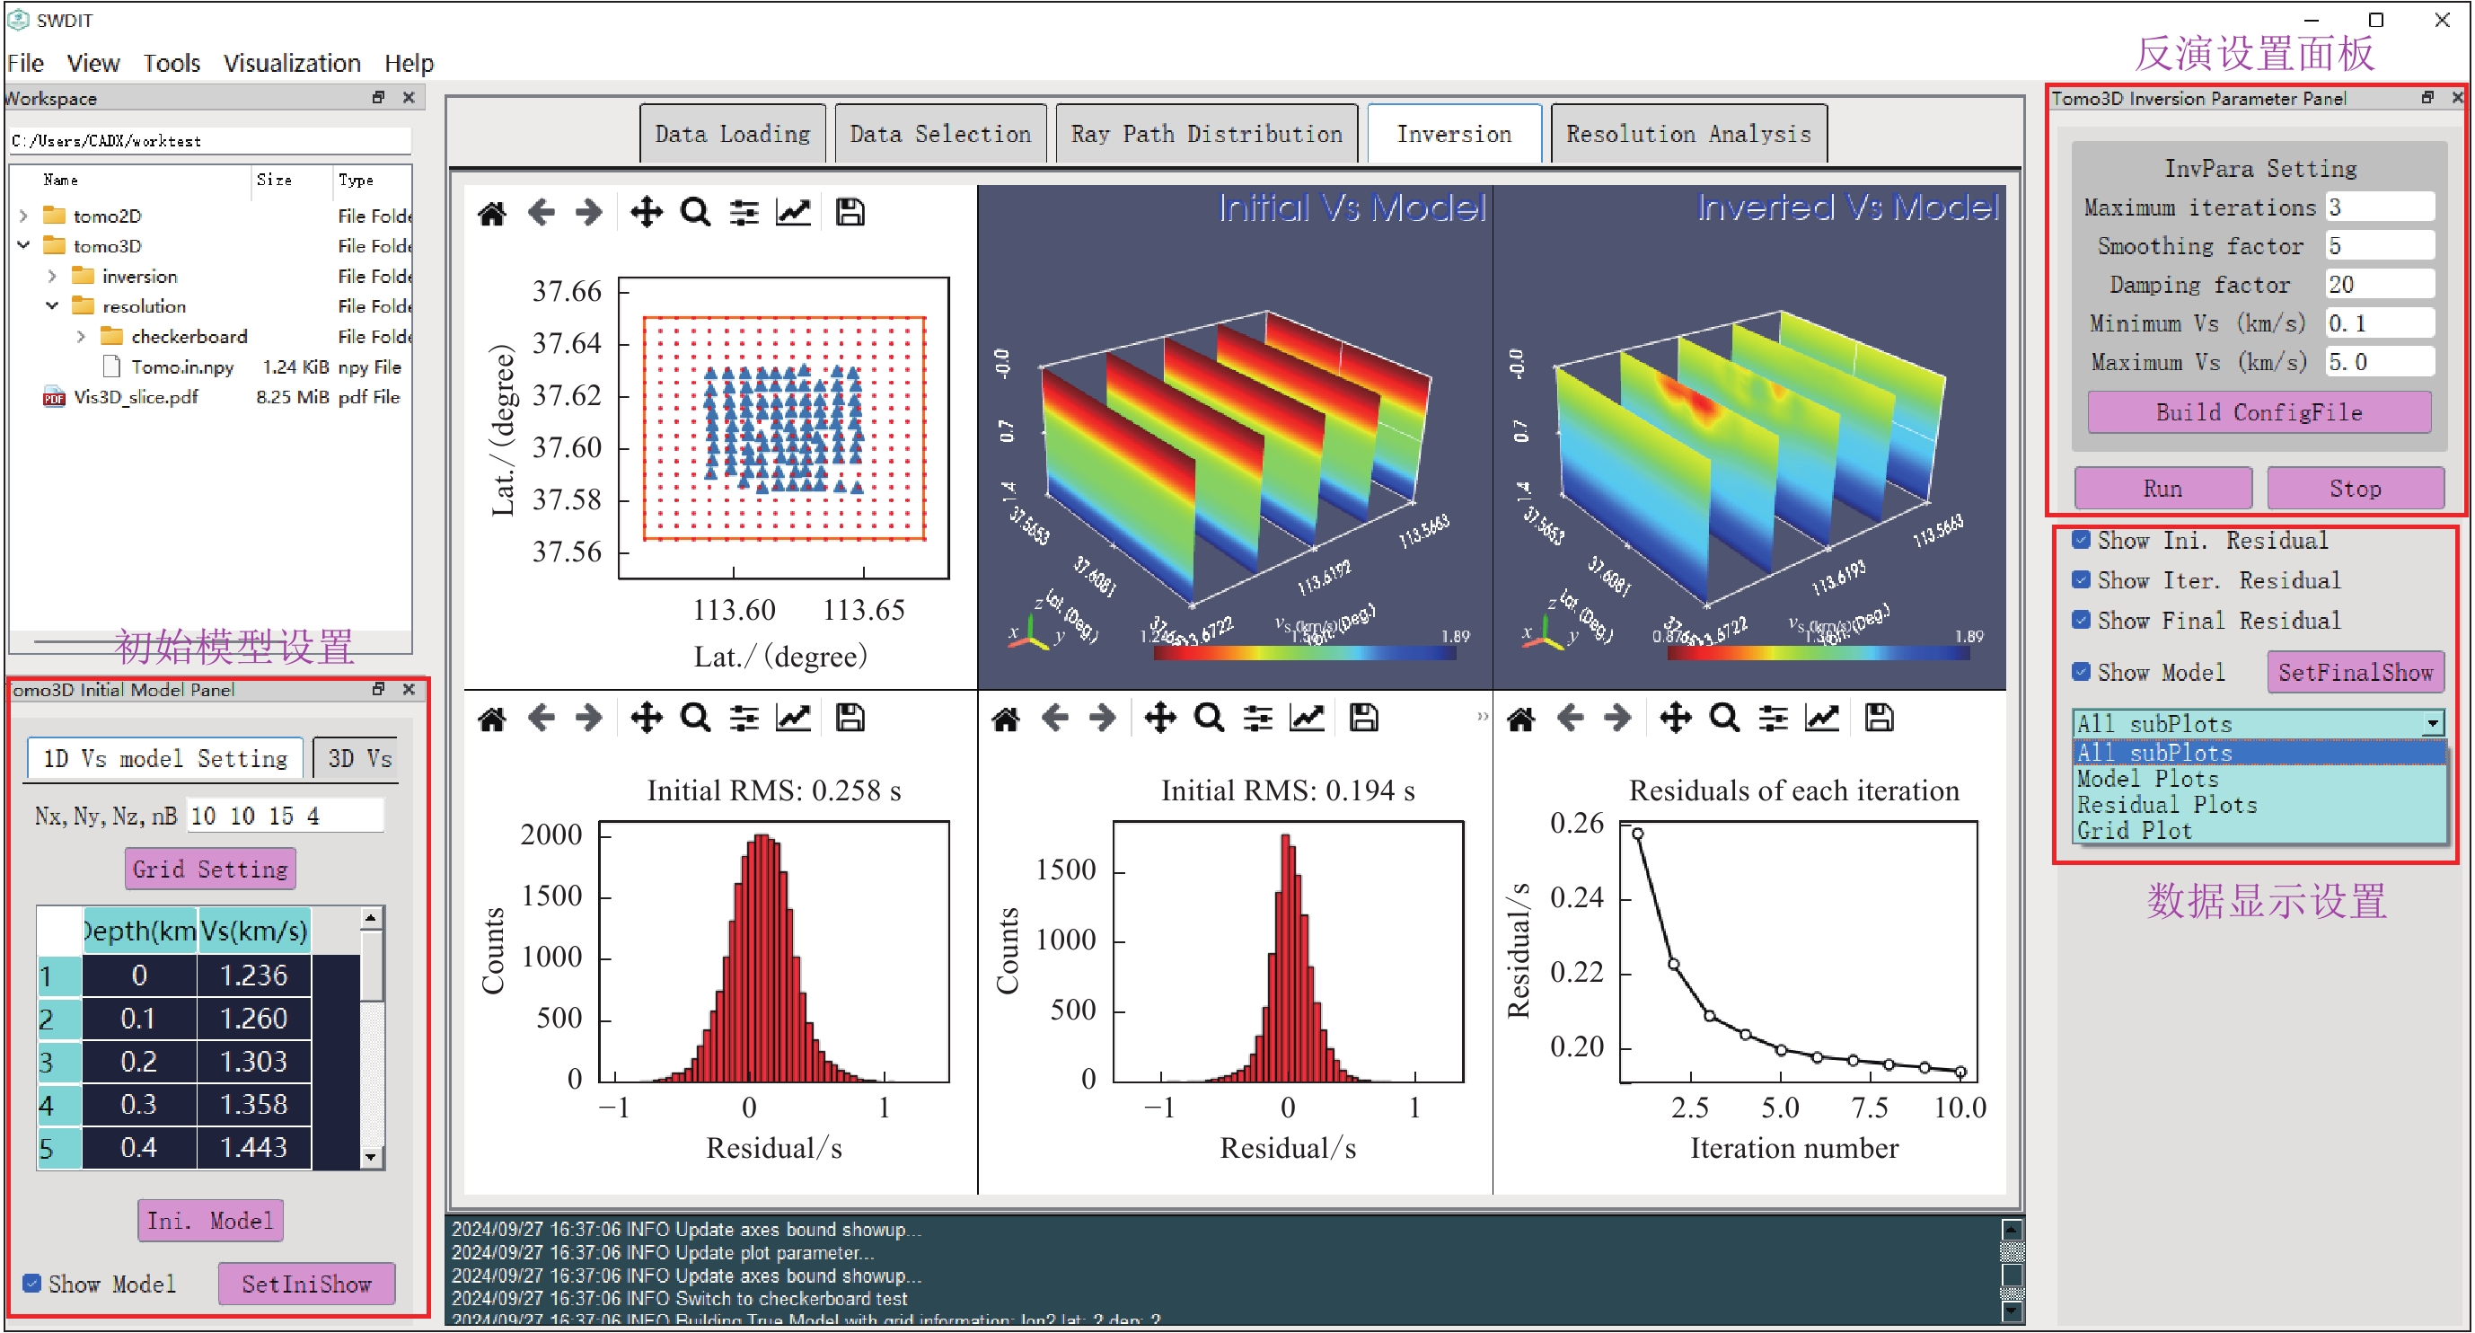Choose Residual Plots from dropdown list
The image size is (2475, 1333).
[x=2167, y=805]
